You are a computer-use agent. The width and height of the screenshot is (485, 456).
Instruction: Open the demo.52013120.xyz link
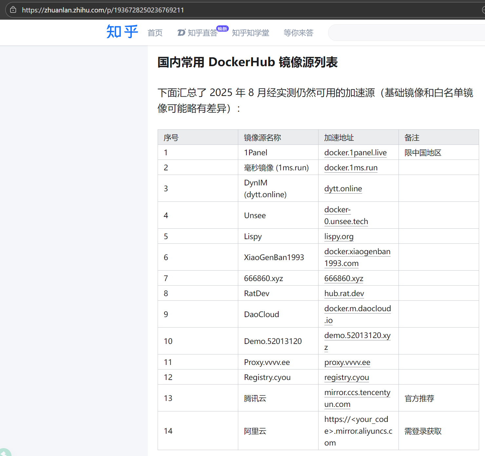coord(357,341)
